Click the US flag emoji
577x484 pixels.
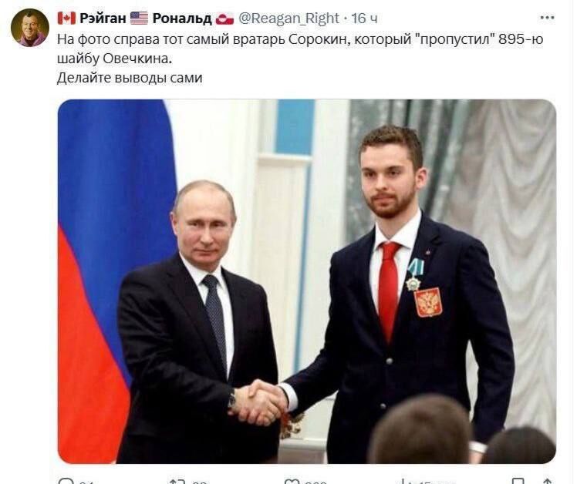pyautogui.click(x=139, y=18)
